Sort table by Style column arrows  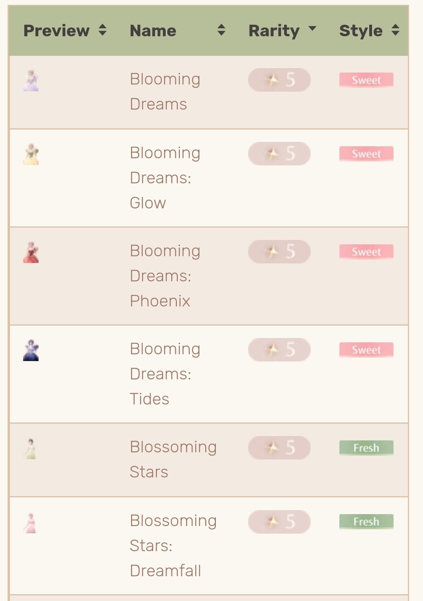[x=395, y=30]
